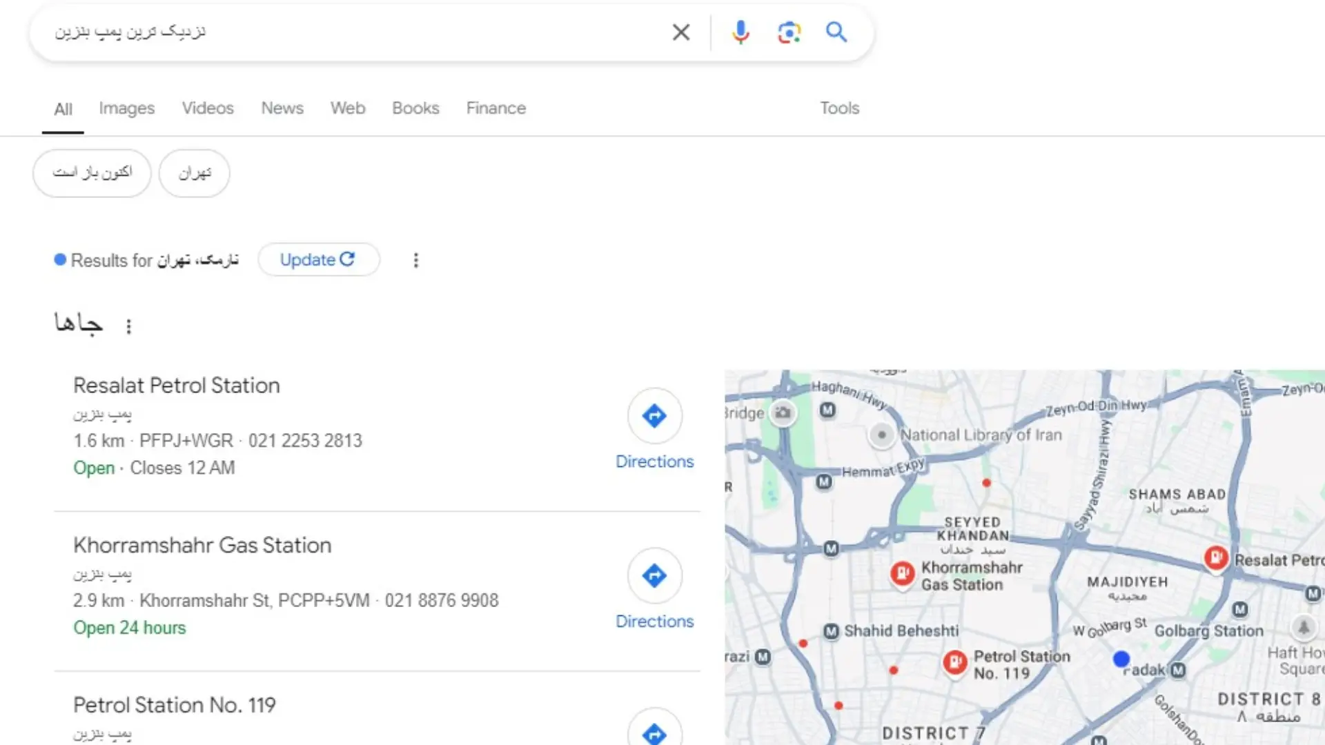Click 'Open 24 hours' status text

pyautogui.click(x=130, y=628)
